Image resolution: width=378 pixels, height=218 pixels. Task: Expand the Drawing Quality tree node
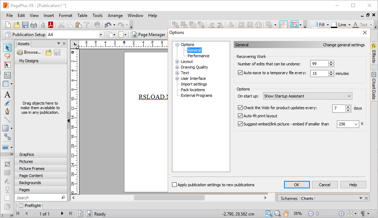tap(177, 67)
